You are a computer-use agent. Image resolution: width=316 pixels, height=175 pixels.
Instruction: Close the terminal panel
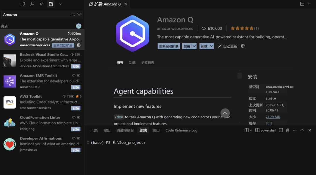coord(310,130)
